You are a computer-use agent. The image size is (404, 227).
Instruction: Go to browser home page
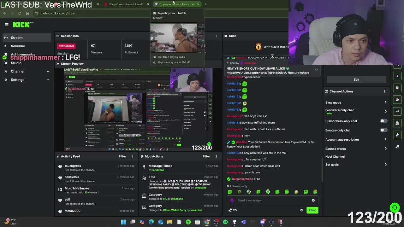(x=27, y=13)
